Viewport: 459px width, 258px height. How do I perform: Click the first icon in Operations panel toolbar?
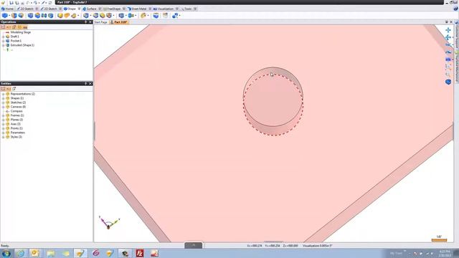coord(3,27)
